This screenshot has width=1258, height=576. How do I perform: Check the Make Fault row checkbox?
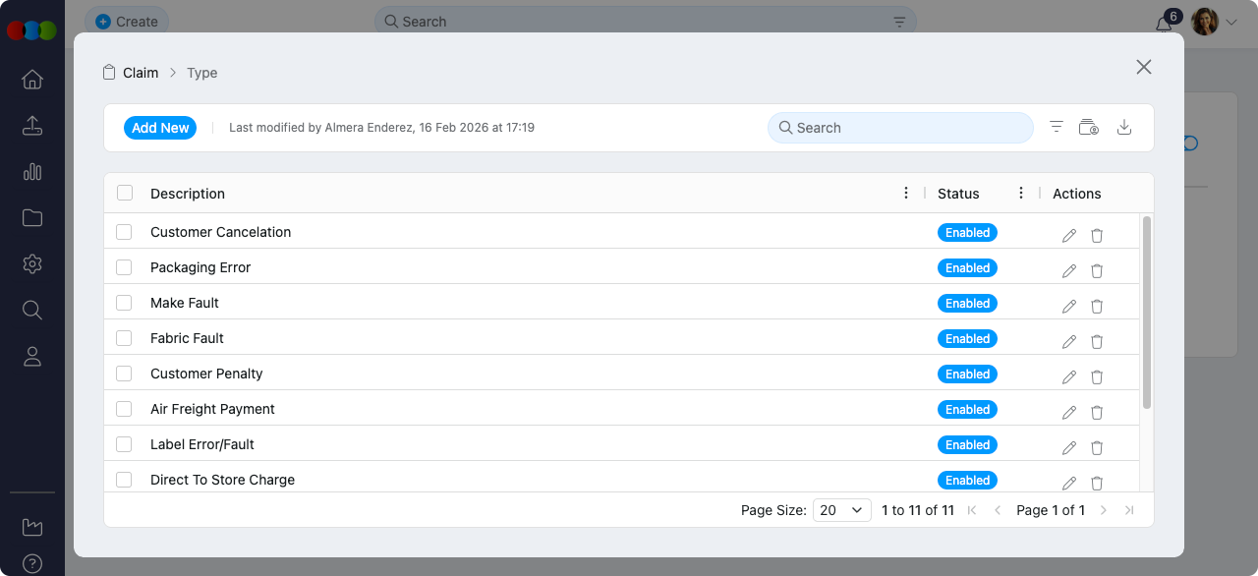click(x=124, y=303)
